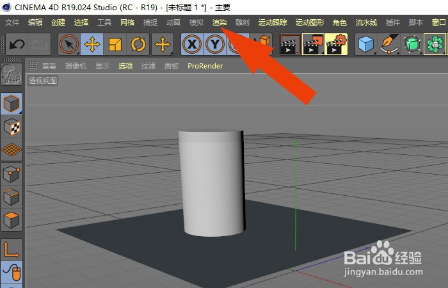Add a blue Cube primitive
Image resolution: width=448 pixels, height=288 pixels.
pyautogui.click(x=366, y=44)
